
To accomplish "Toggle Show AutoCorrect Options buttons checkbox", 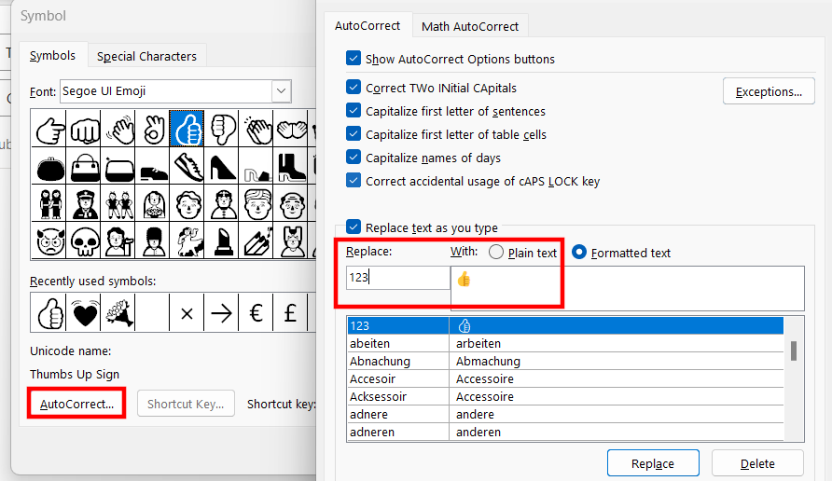I will (354, 58).
